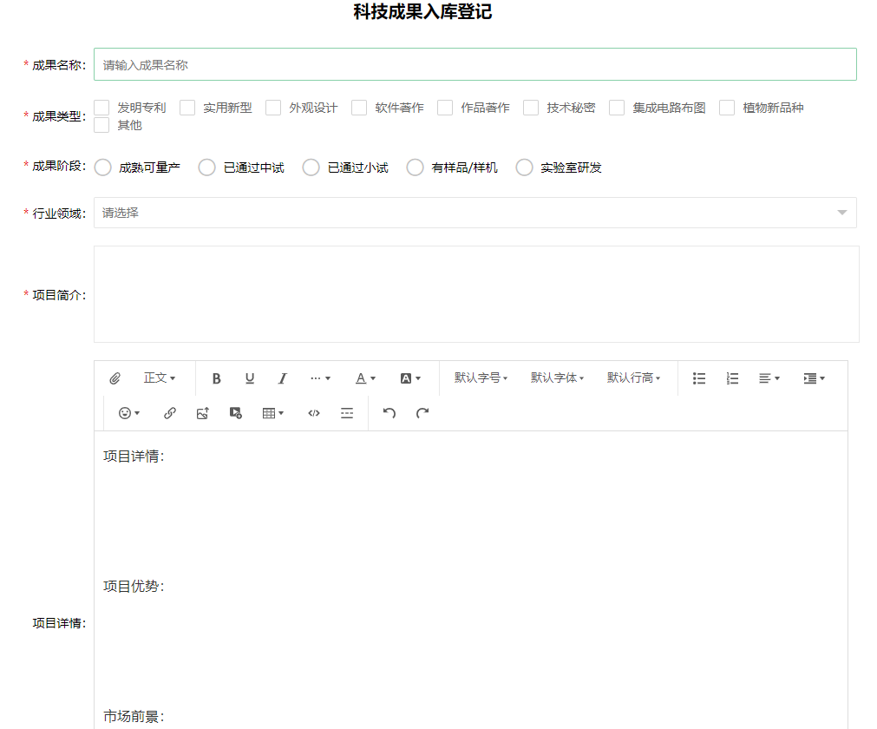Click the insert image icon

point(202,413)
